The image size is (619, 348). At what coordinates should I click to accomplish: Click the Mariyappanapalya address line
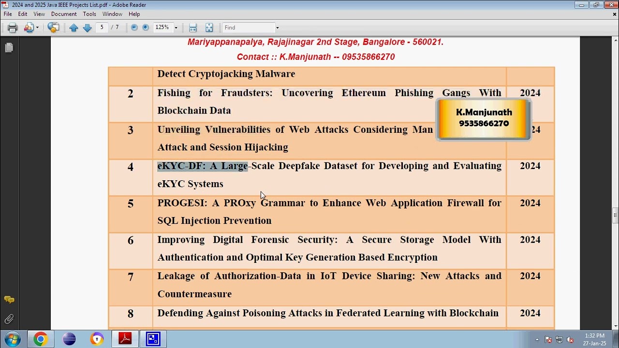tap(316, 42)
